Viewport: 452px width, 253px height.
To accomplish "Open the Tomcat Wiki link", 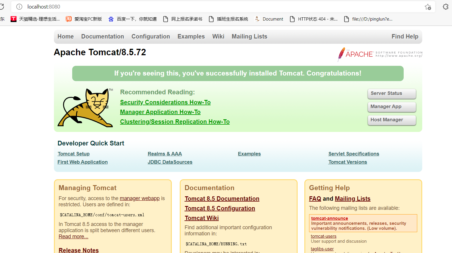I will point(202,218).
